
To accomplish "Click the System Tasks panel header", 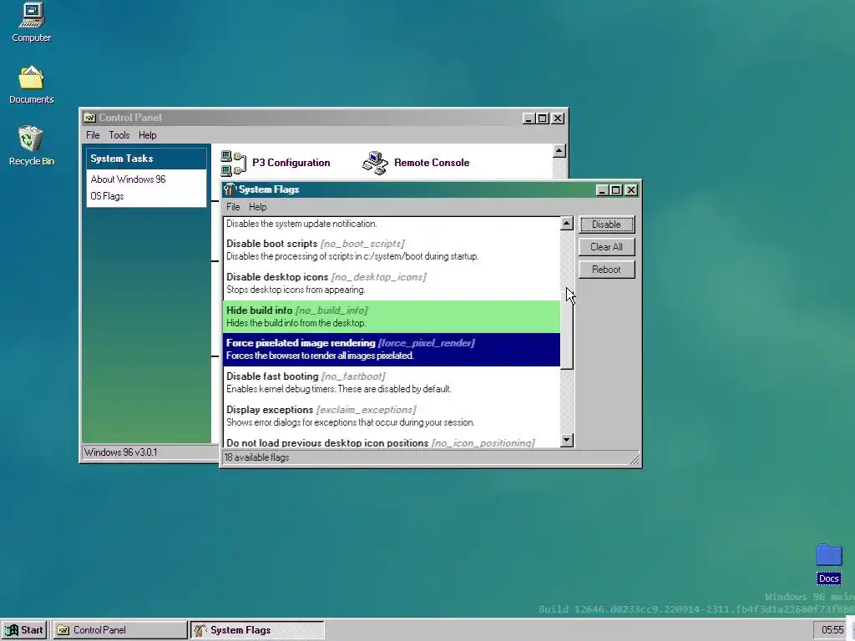I will click(146, 159).
